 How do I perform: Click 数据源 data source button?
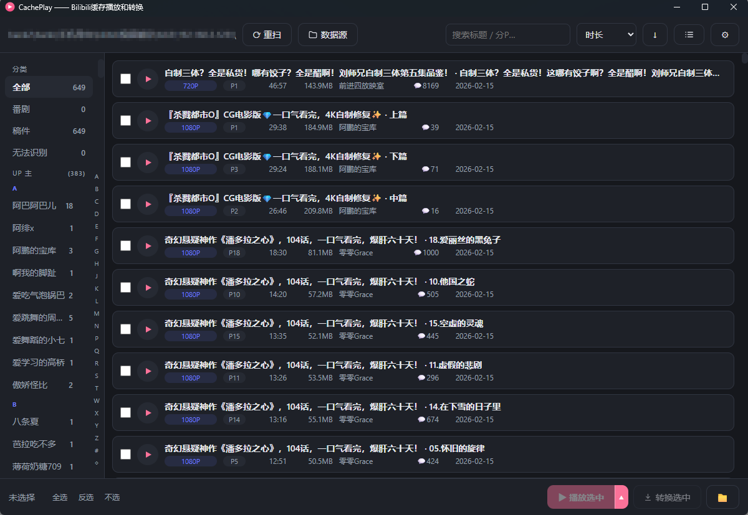coord(328,35)
